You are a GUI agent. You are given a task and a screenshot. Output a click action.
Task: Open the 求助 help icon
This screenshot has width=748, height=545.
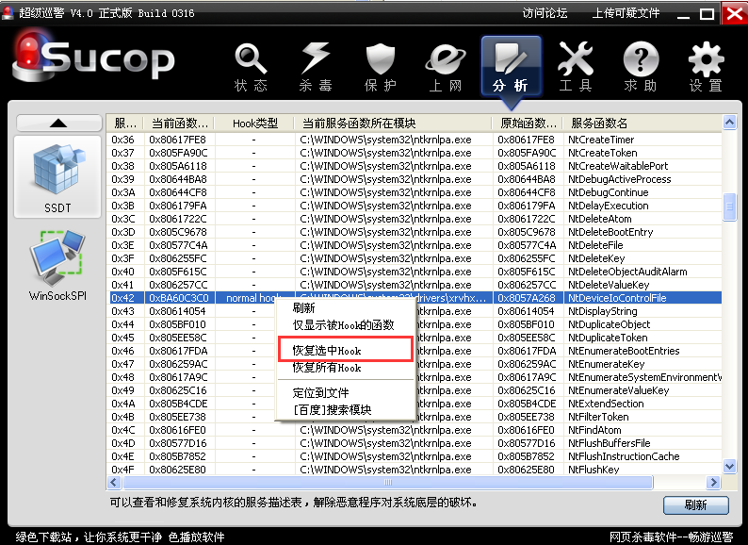[x=640, y=66]
